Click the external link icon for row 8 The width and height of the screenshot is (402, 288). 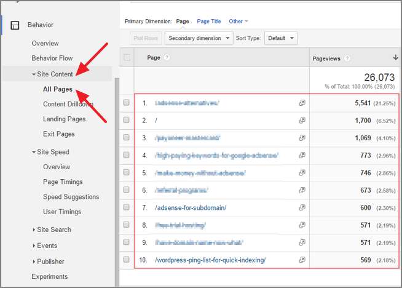coord(302,225)
